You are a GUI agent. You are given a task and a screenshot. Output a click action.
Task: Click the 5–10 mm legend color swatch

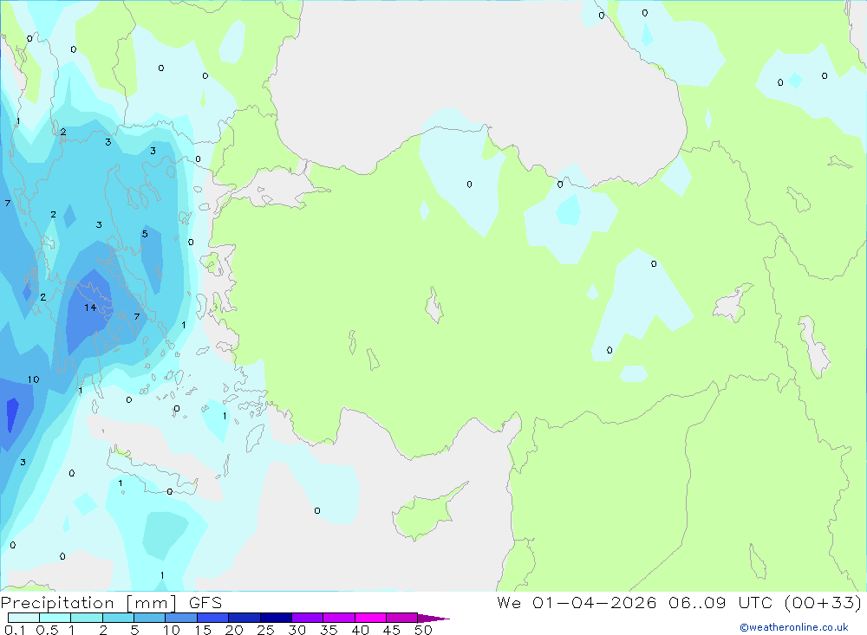tap(150, 618)
